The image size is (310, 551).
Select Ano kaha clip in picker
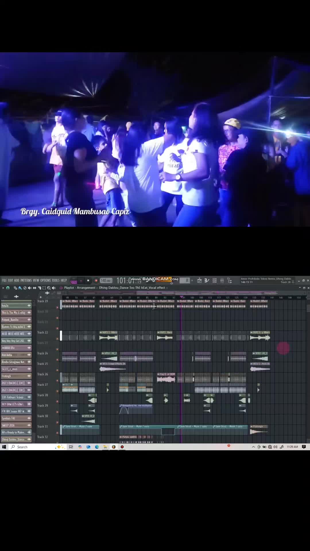[16, 355]
